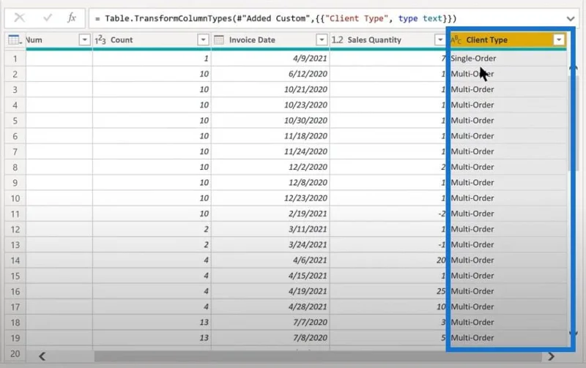Select the Count column header

coord(152,40)
